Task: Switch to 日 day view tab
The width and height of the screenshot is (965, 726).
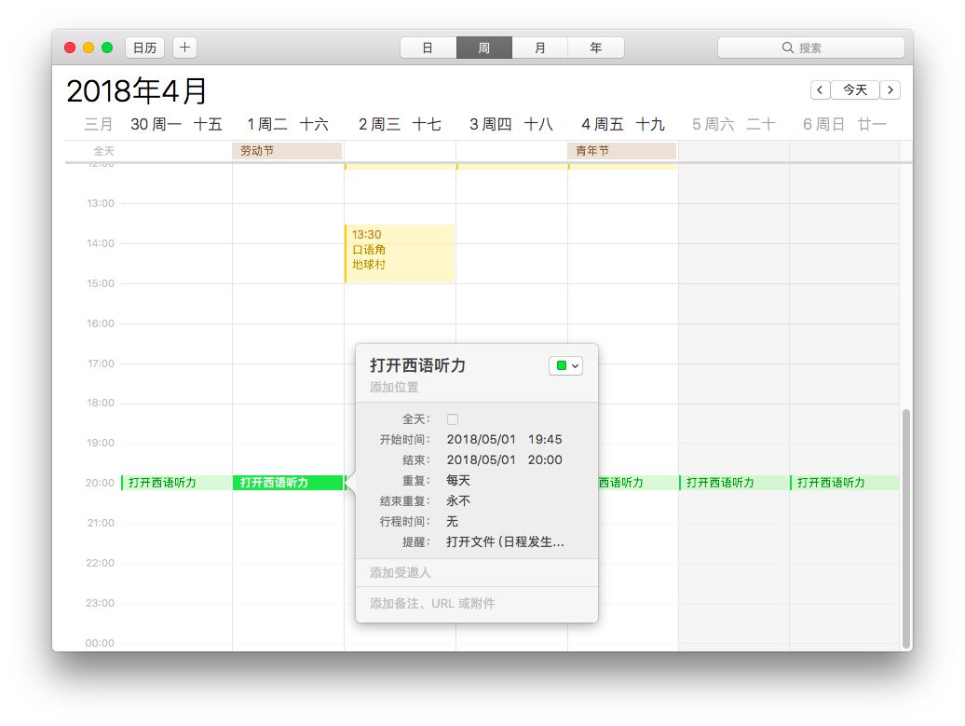Action: click(428, 48)
